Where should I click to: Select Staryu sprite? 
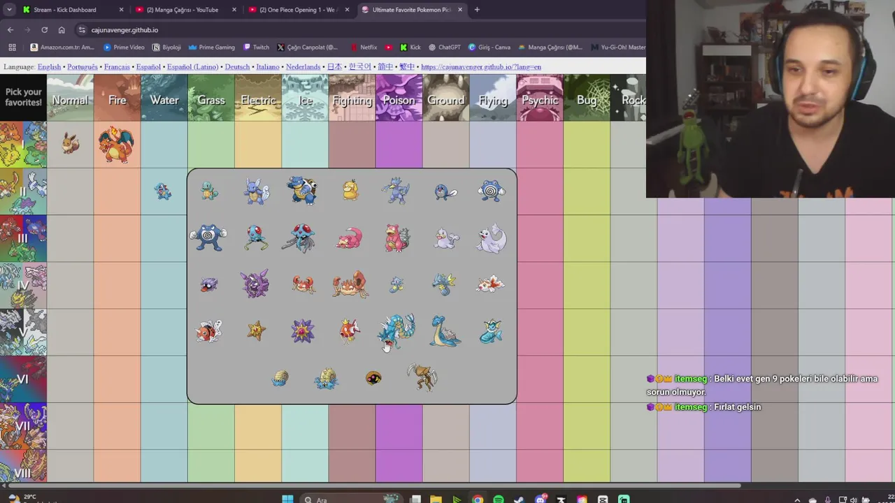[256, 330]
